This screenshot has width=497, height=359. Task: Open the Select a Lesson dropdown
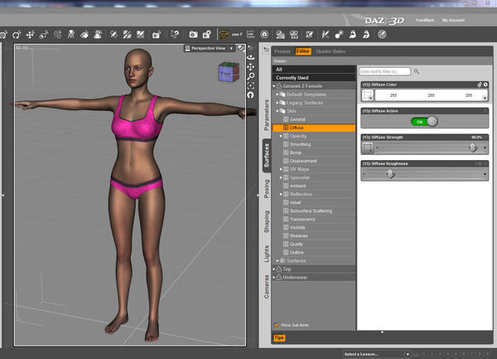pyautogui.click(x=377, y=354)
